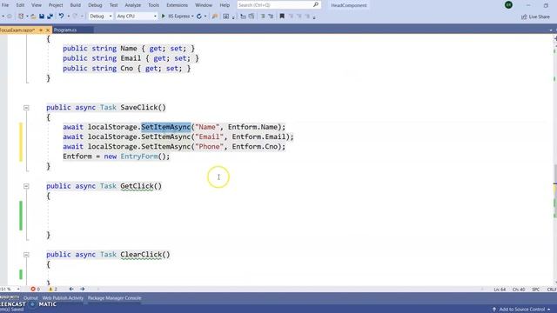Collapse the GetClick method
Viewport: 557px width, 313px height.
point(26,186)
